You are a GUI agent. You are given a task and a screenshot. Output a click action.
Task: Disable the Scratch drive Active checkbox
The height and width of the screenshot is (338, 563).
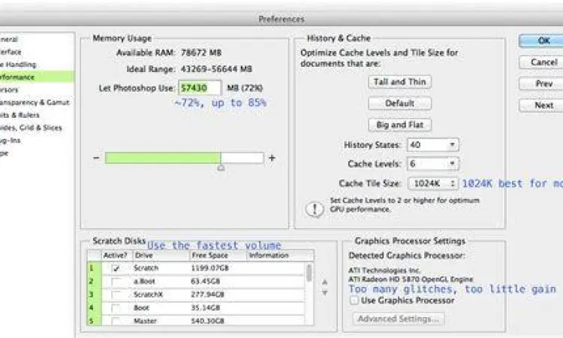click(x=115, y=267)
